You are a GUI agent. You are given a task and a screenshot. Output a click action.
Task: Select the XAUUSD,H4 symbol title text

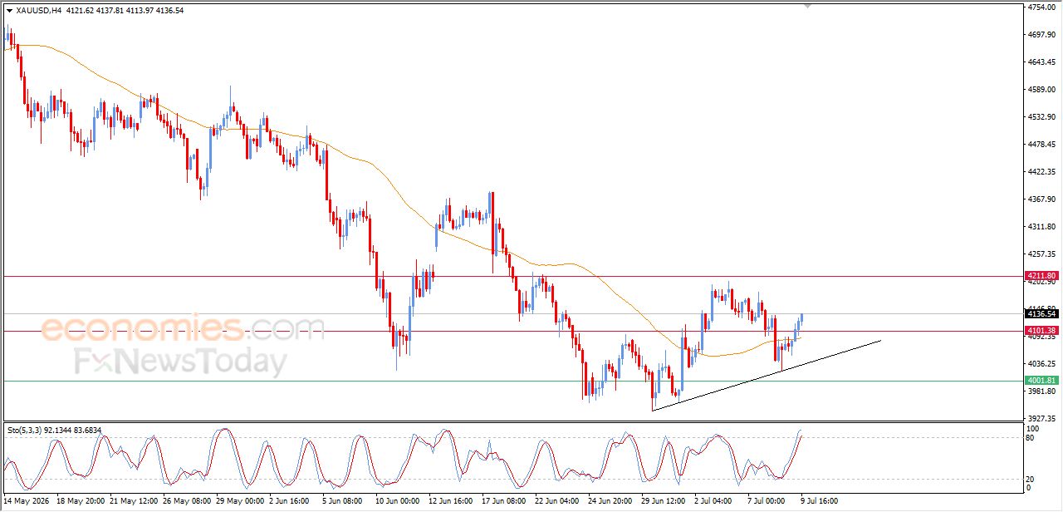coord(39,11)
